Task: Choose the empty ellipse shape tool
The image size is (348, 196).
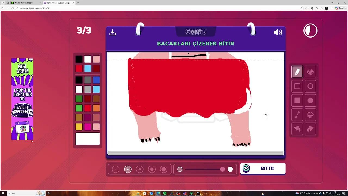Action: [x=310, y=86]
